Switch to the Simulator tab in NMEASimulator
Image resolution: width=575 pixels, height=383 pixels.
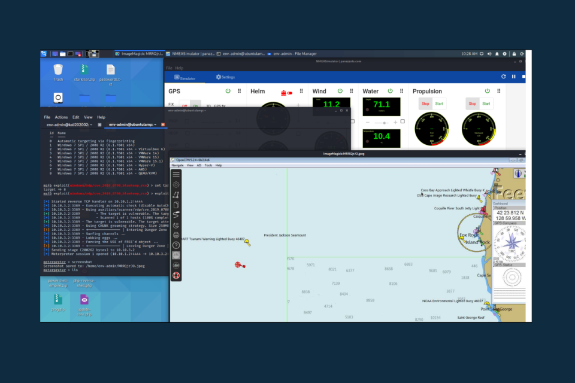pos(185,78)
